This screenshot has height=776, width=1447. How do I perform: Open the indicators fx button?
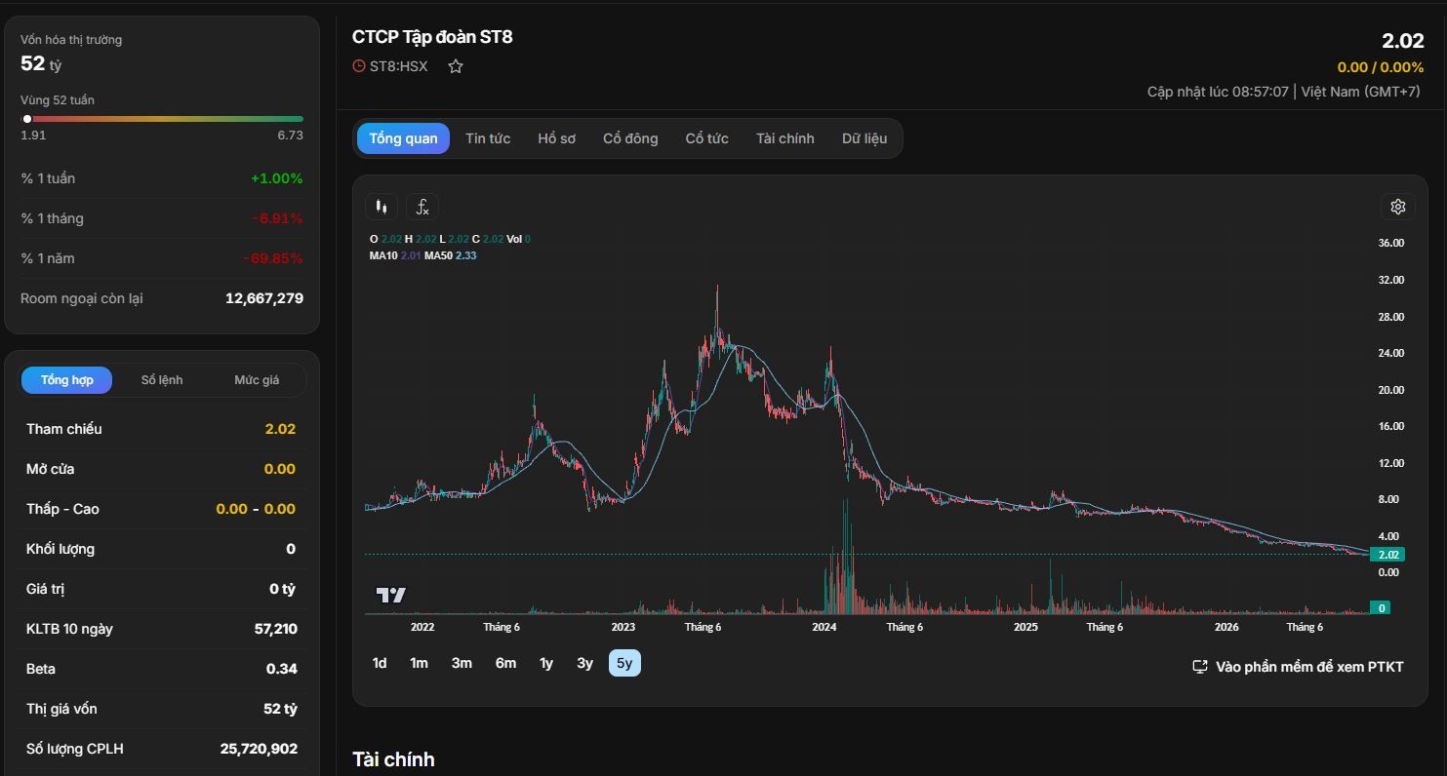(422, 207)
